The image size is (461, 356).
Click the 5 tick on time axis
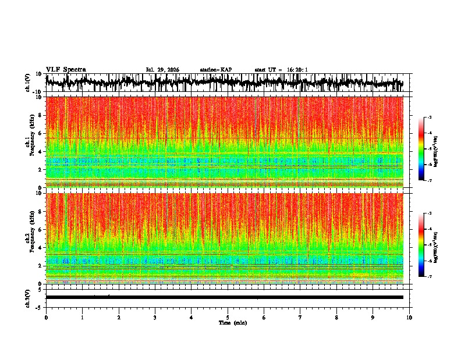(x=228, y=318)
